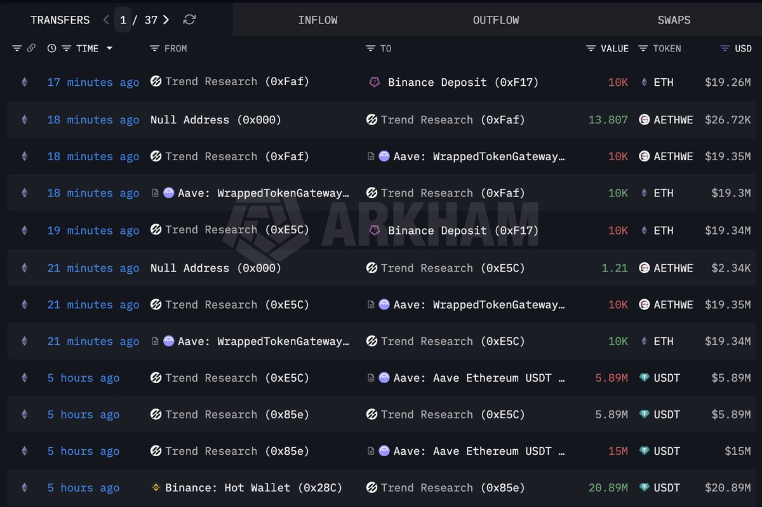The width and height of the screenshot is (762, 507).
Task: Click ETH token label in 19 minutes ago row
Action: [x=664, y=231]
